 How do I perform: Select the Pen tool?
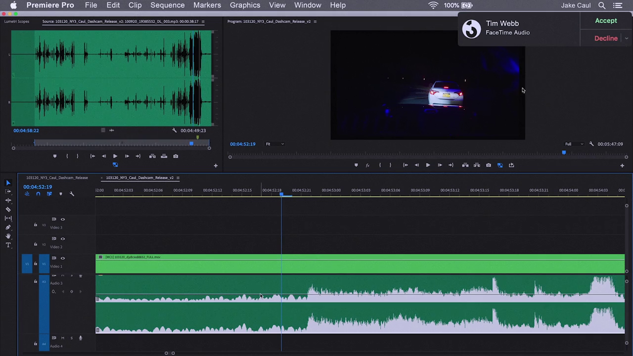8,227
